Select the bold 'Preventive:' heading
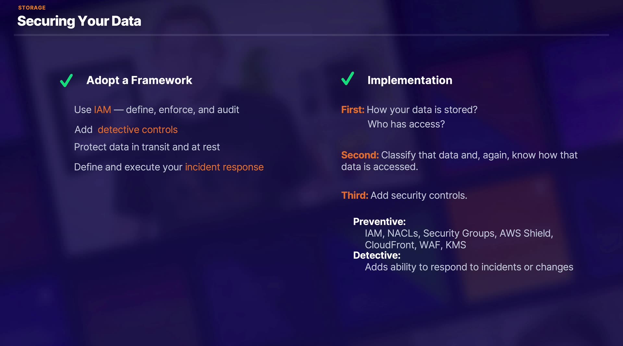The image size is (623, 346). click(x=379, y=222)
